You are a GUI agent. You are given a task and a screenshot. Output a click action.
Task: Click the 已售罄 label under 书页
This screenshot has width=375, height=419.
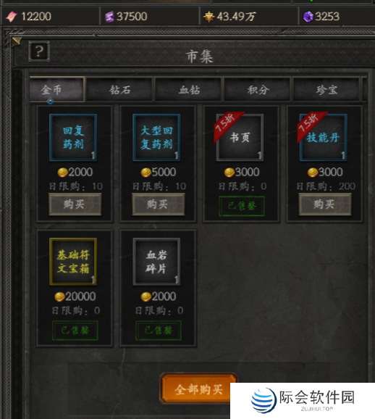pos(242,206)
